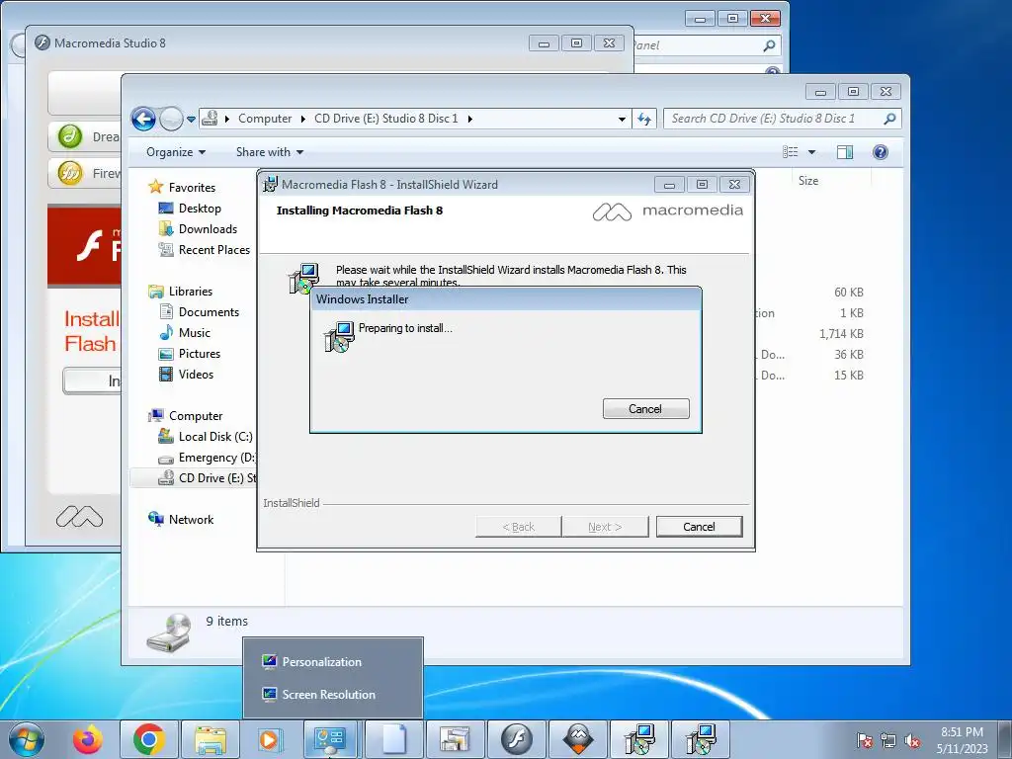Viewport: 1012px width, 759px height.
Task: Click the Explorer search magnifier icon
Action: tap(890, 119)
